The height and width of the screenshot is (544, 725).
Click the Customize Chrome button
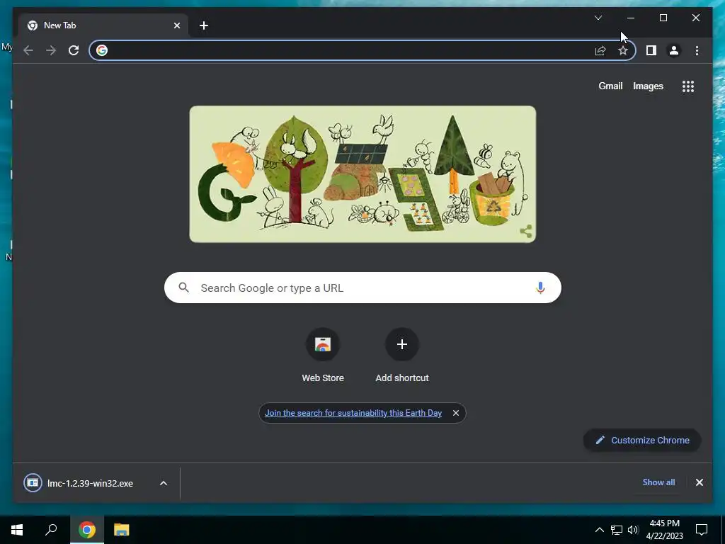click(x=642, y=441)
